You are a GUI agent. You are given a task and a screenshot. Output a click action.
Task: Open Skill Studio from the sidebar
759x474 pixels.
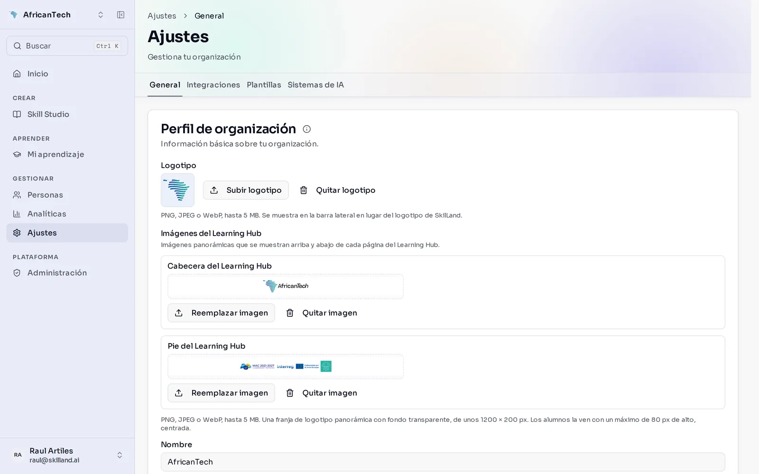point(67,114)
